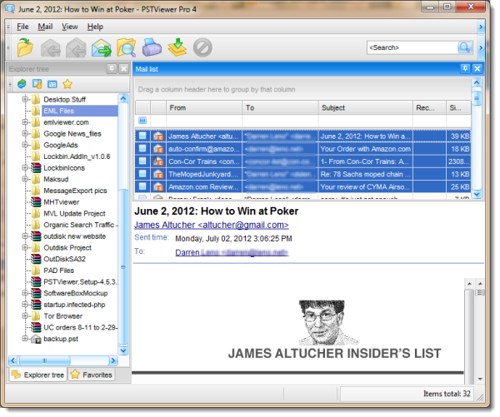Open the View menu
Screen dimensions: 500x417
tap(70, 27)
